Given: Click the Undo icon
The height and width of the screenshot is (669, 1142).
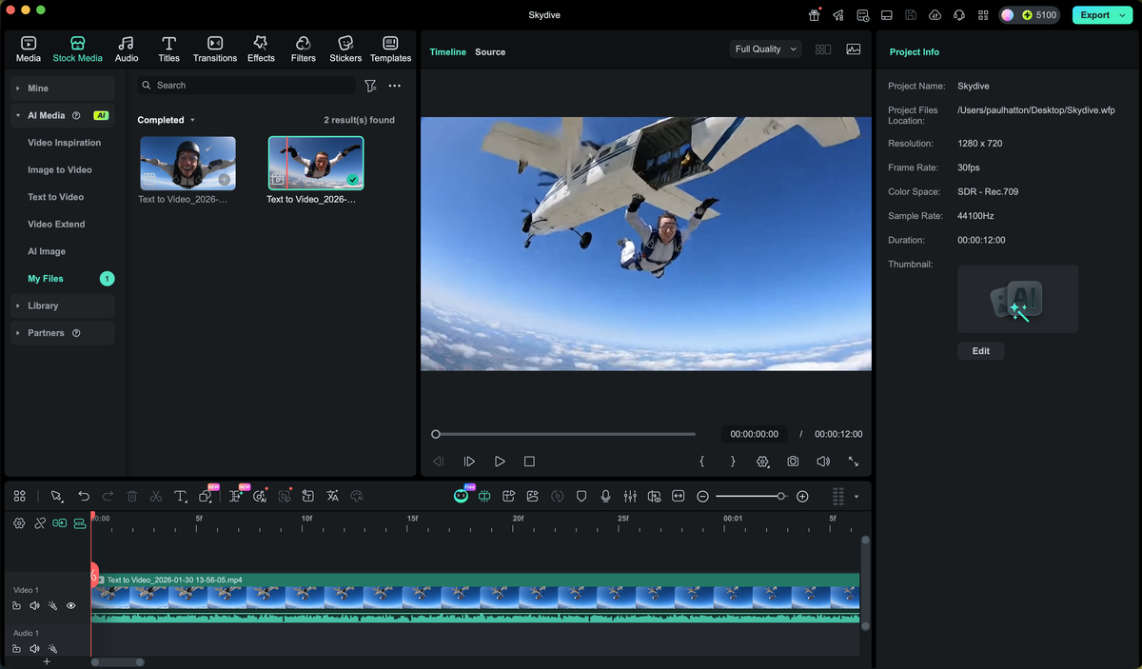Looking at the screenshot, I should (x=84, y=496).
